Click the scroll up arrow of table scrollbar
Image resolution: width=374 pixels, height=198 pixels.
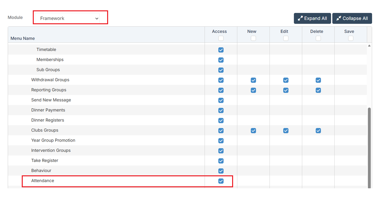click(369, 46)
